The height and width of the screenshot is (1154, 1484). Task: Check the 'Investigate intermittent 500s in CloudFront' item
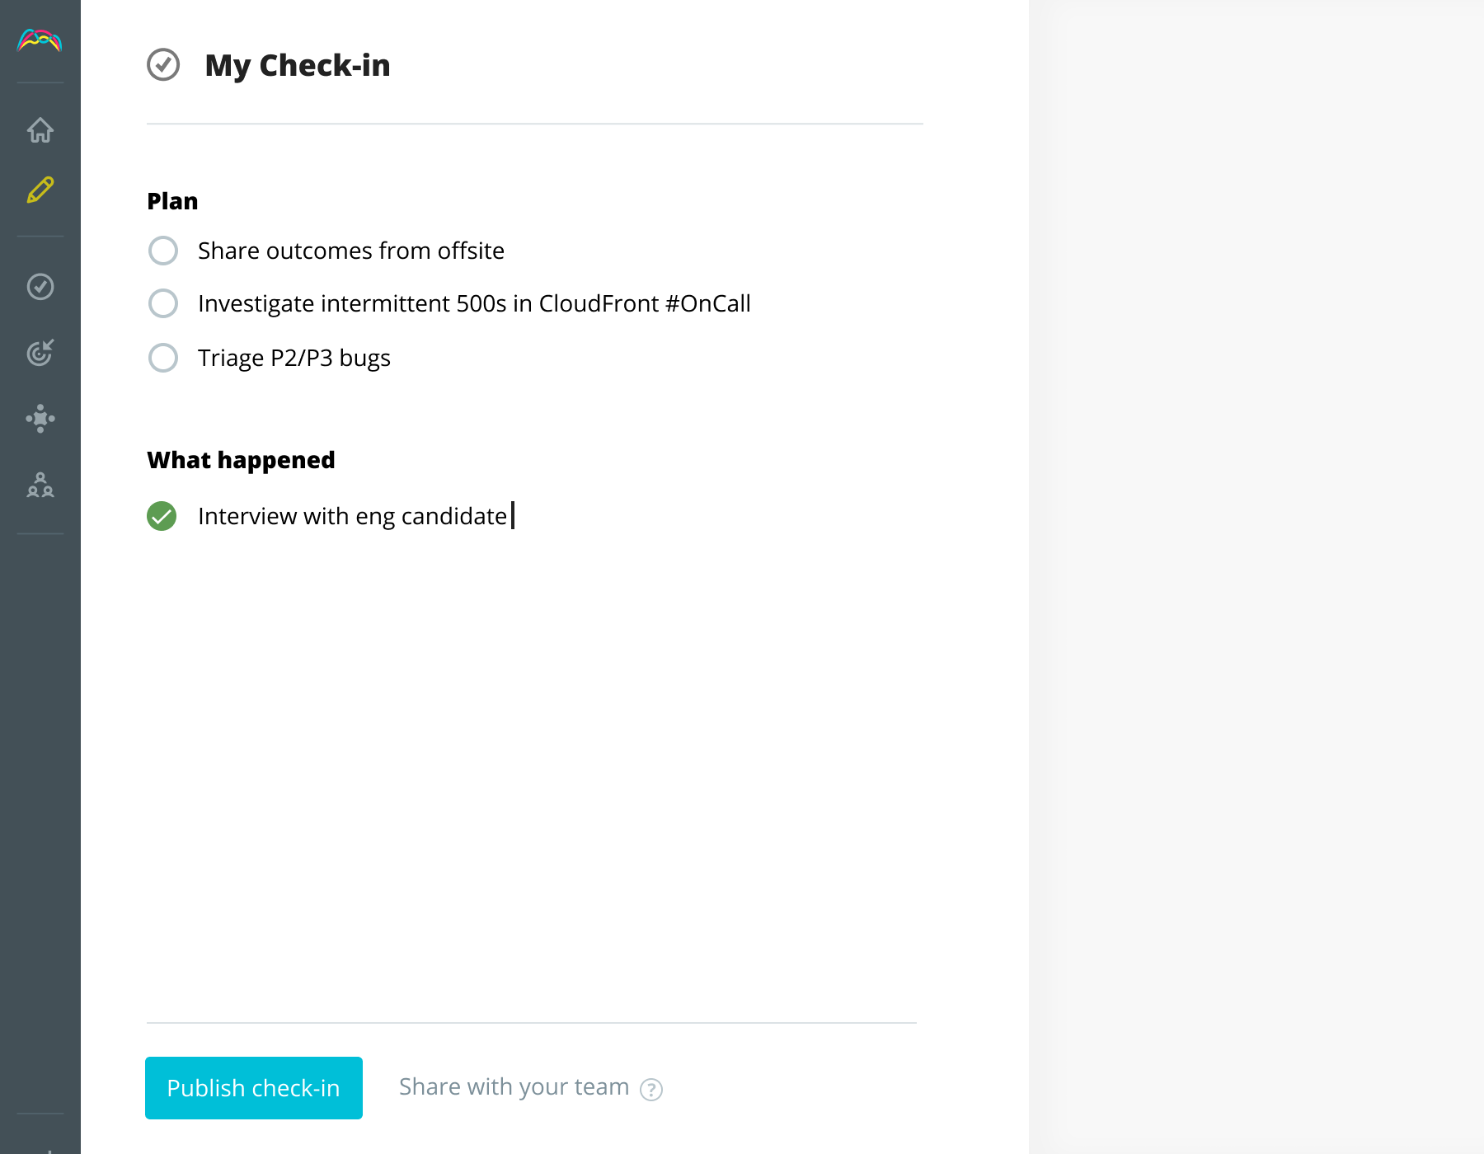click(x=163, y=303)
